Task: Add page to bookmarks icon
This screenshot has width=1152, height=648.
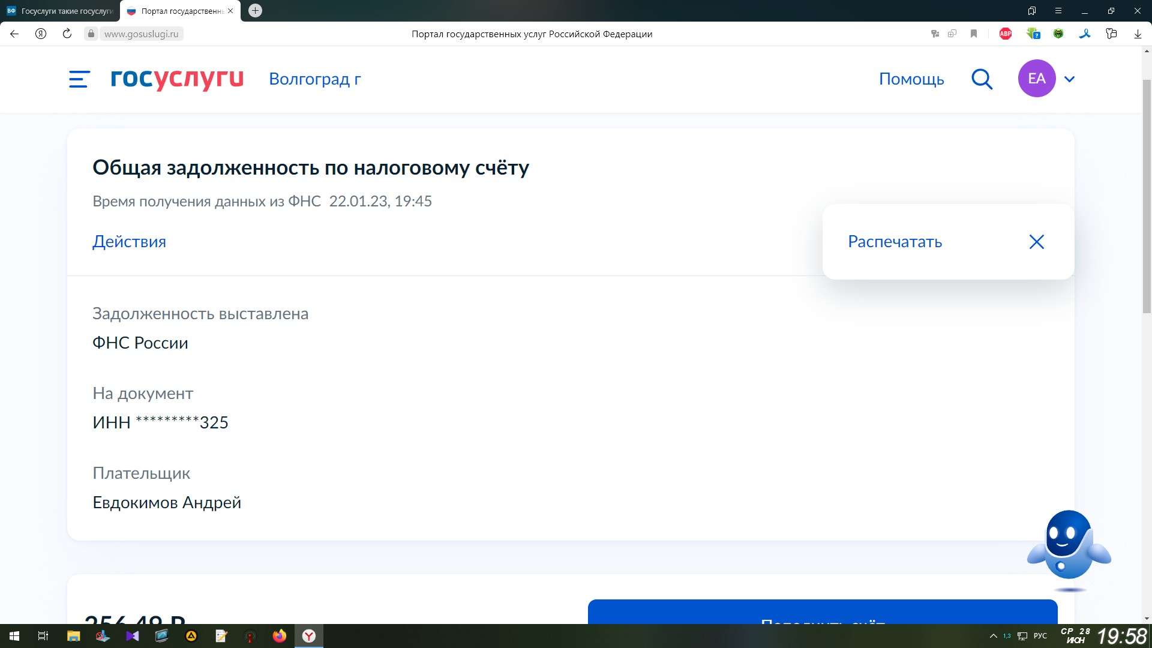Action: tap(974, 34)
